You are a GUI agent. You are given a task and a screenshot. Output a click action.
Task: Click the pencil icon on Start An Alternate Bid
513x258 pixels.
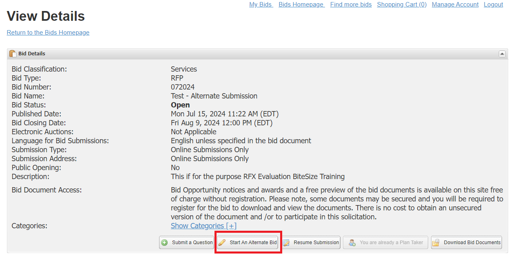click(x=222, y=243)
